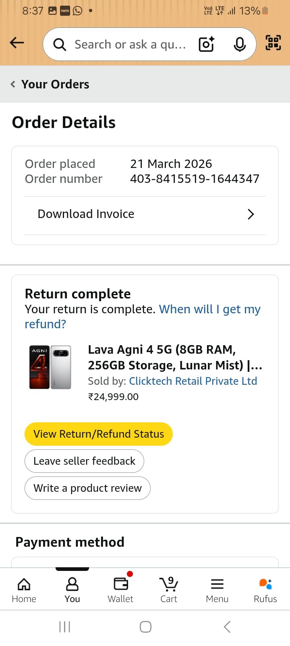Image resolution: width=290 pixels, height=646 pixels.
Task: Tap Write a product review
Action: pos(87,488)
